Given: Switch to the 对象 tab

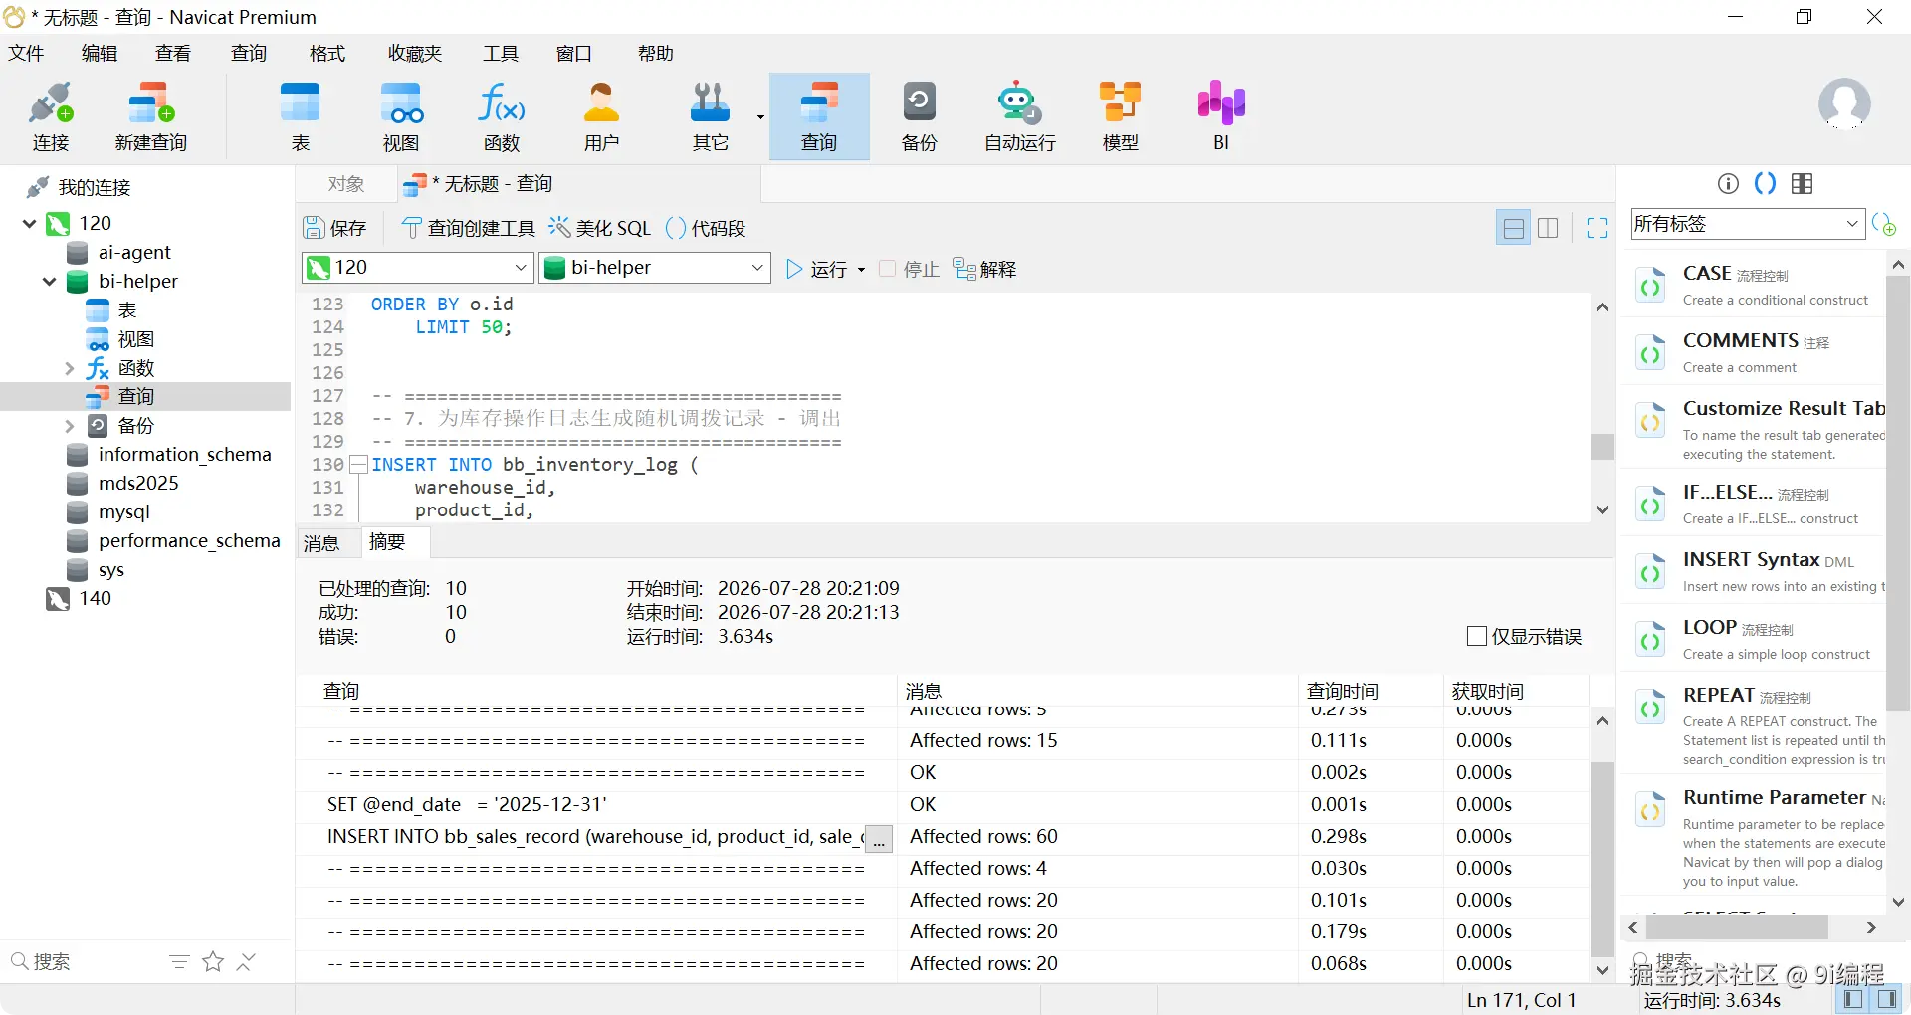Looking at the screenshot, I should click(346, 184).
